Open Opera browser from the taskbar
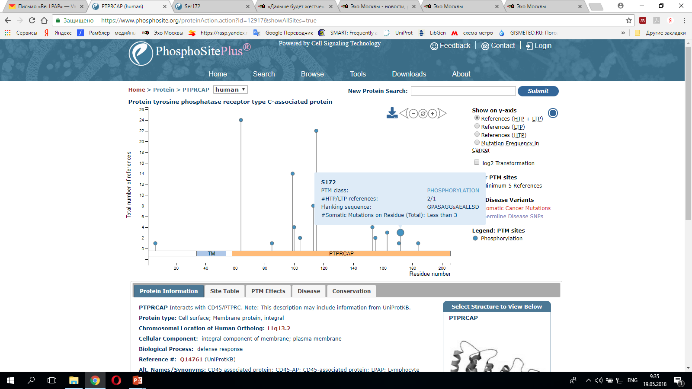Viewport: 692px width, 389px height. click(116, 380)
